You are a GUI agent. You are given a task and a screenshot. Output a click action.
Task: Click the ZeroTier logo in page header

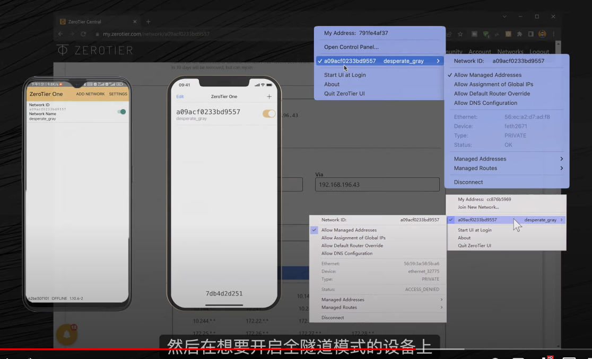pos(95,50)
